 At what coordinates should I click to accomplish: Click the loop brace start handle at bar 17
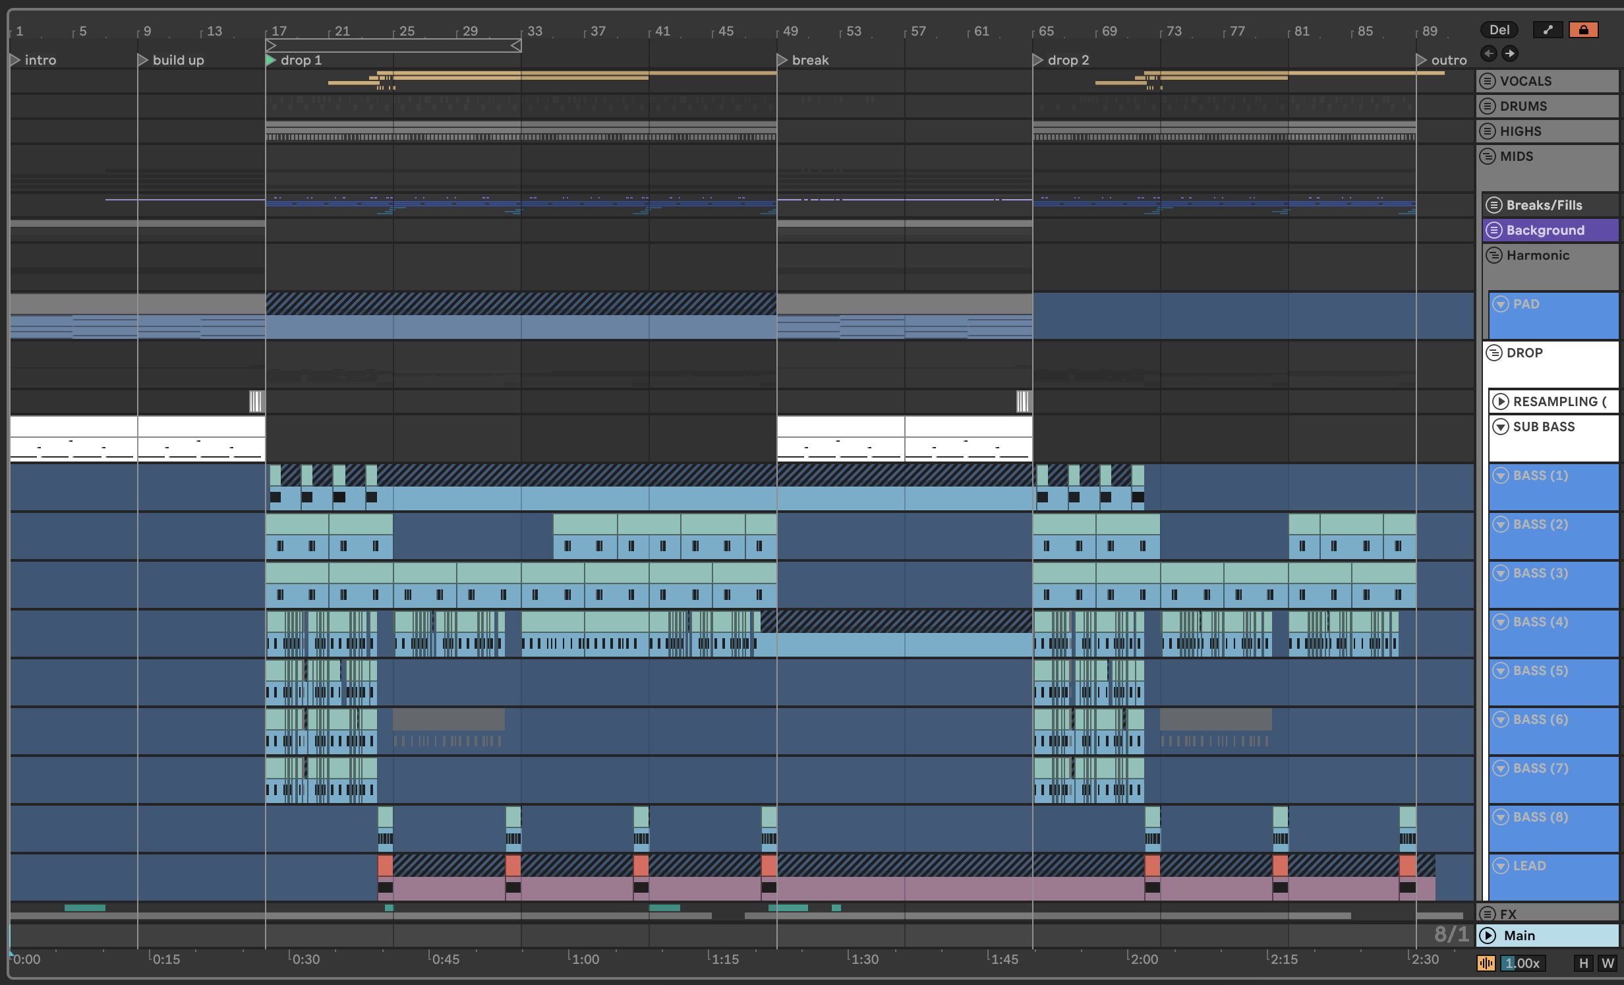(x=270, y=45)
